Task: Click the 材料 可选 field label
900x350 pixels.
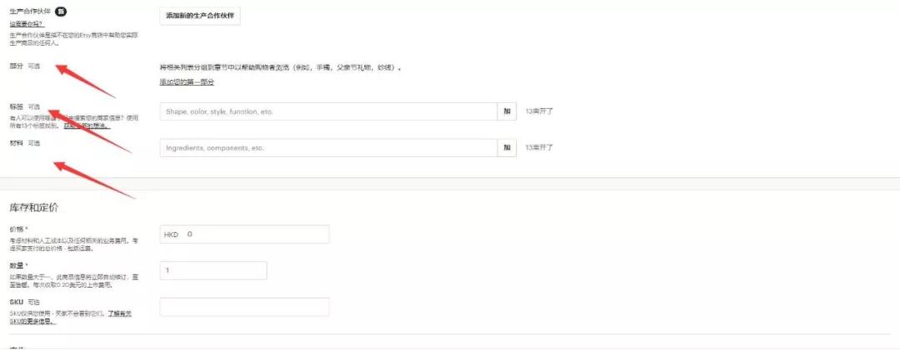Action: tap(25, 143)
